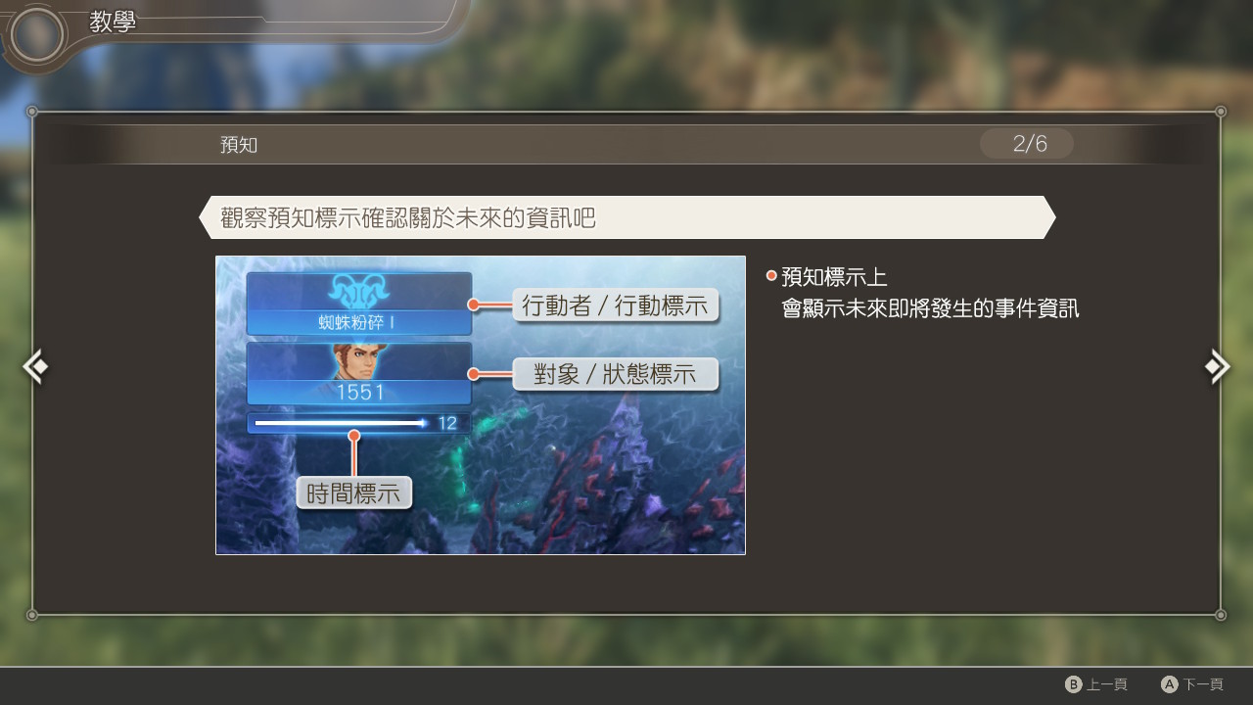The image size is (1253, 705).
Task: Click the time gauge bar showing 12
Action: coord(358,423)
